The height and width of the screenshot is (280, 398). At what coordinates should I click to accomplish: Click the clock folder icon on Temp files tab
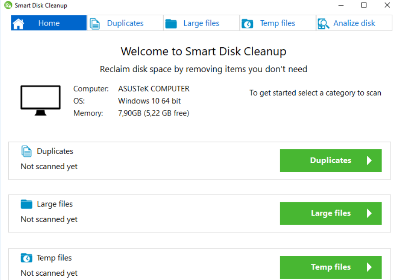[x=247, y=24]
